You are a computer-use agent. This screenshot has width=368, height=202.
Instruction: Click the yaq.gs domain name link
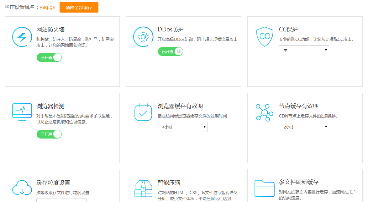point(47,7)
